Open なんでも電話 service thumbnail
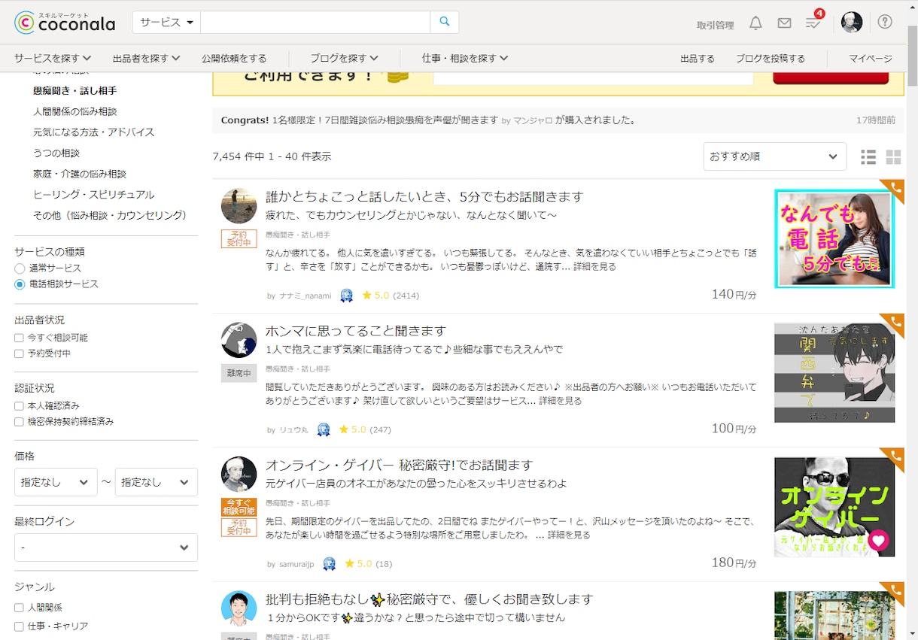Image resolution: width=918 pixels, height=640 pixels. pos(834,238)
